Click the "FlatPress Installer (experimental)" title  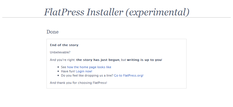(x=117, y=12)
